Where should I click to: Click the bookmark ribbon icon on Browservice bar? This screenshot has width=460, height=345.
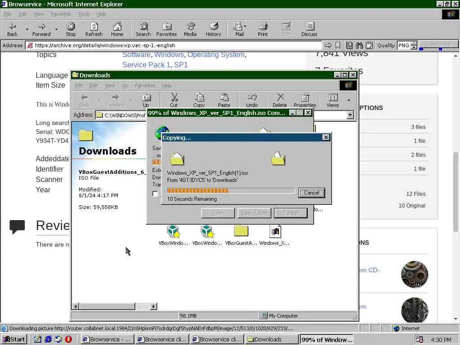pyautogui.click(x=338, y=45)
